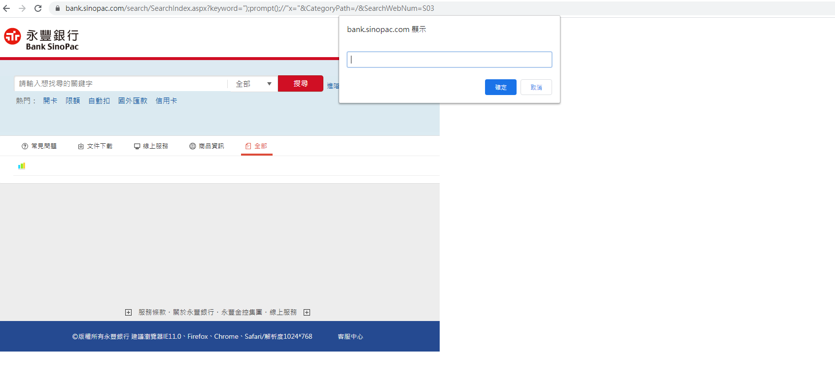Switch to the 常見問題 tab
Viewport: 835px width, 386px height.
click(39, 146)
